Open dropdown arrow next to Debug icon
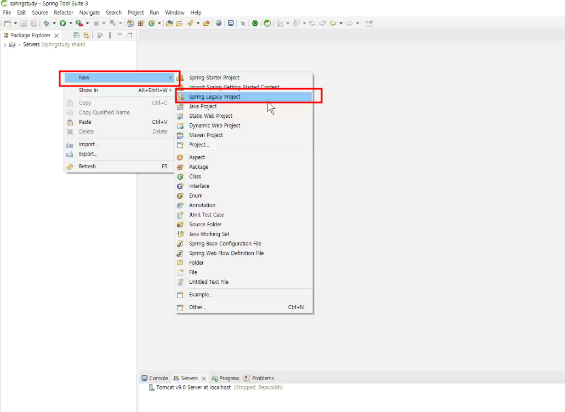The width and height of the screenshot is (565, 412). pyautogui.click(x=54, y=24)
